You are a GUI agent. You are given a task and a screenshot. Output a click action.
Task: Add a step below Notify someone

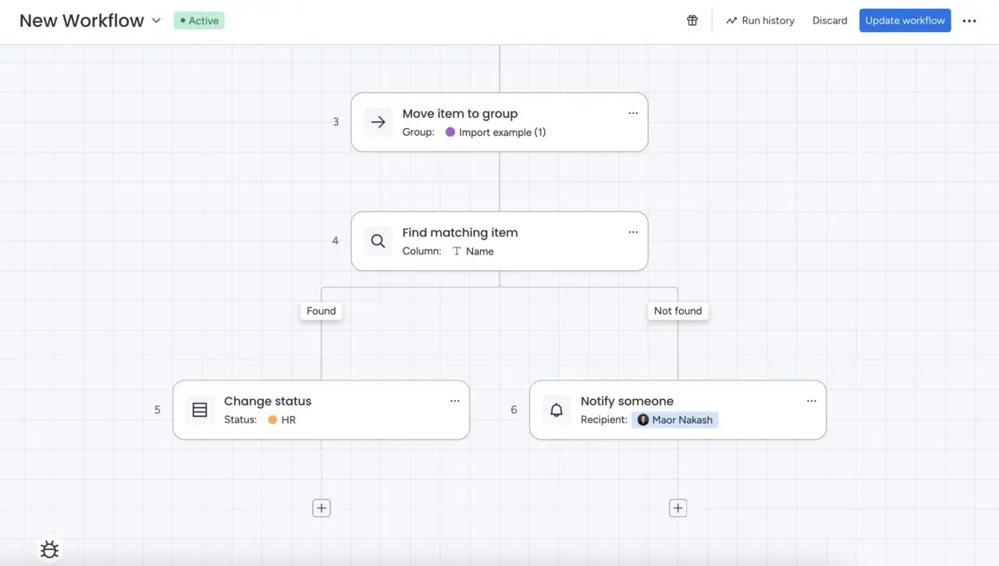tap(678, 508)
